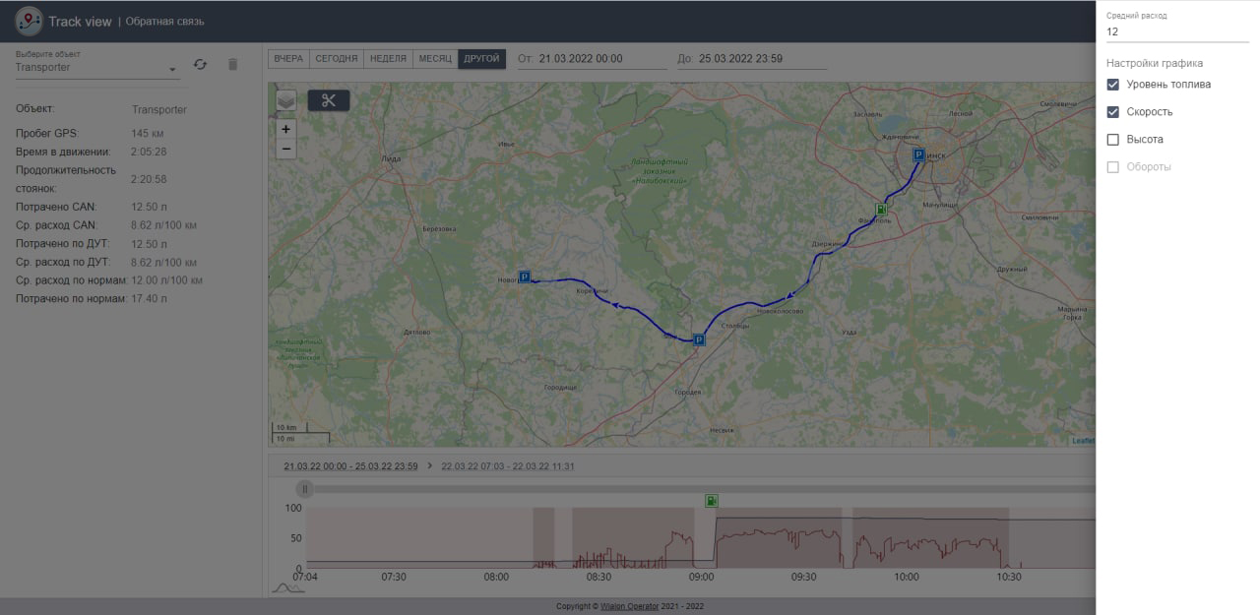Expand the object selector dropdown
Image resolution: width=1260 pixels, height=615 pixels.
172,69
